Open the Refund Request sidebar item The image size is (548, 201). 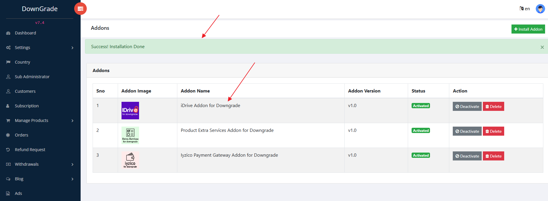point(30,150)
